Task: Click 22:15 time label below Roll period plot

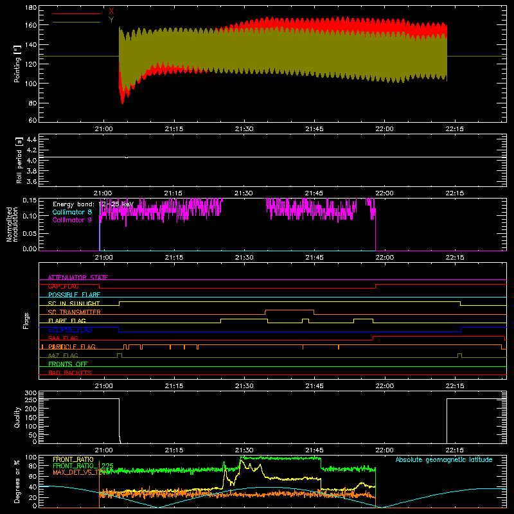Action: point(455,193)
